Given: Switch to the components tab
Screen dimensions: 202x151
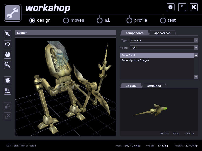Looking at the screenshot, I should pos(135,33).
